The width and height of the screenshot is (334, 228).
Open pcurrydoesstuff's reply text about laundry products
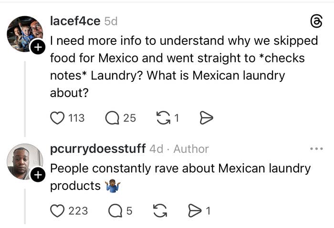coord(180,176)
